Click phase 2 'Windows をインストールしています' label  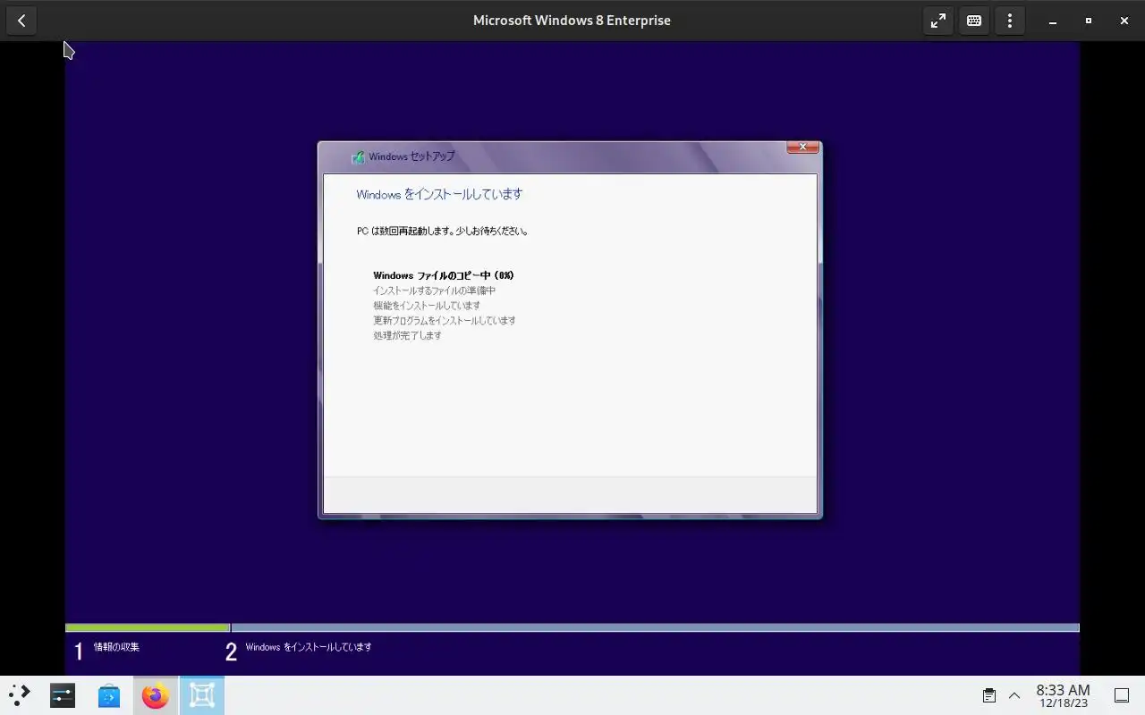click(309, 646)
